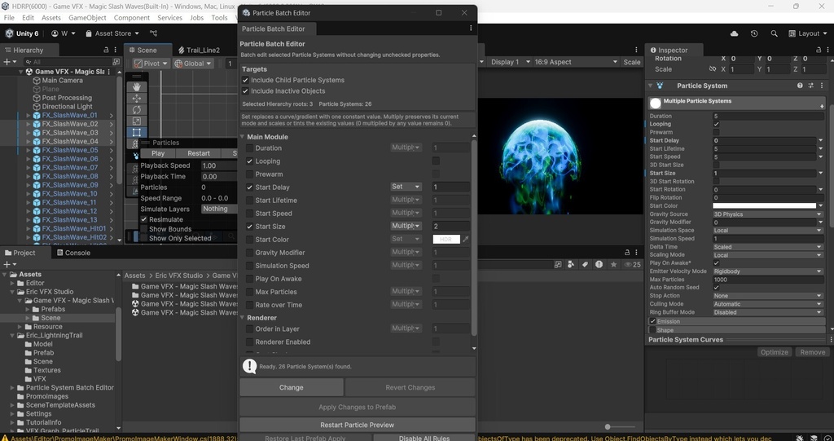
Task: Open Unity Cloud icon in top toolbar
Action: 735,33
